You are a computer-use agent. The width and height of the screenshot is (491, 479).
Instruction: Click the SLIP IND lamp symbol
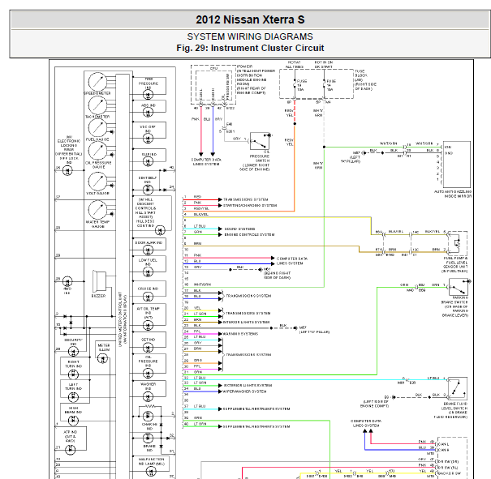[149, 161]
